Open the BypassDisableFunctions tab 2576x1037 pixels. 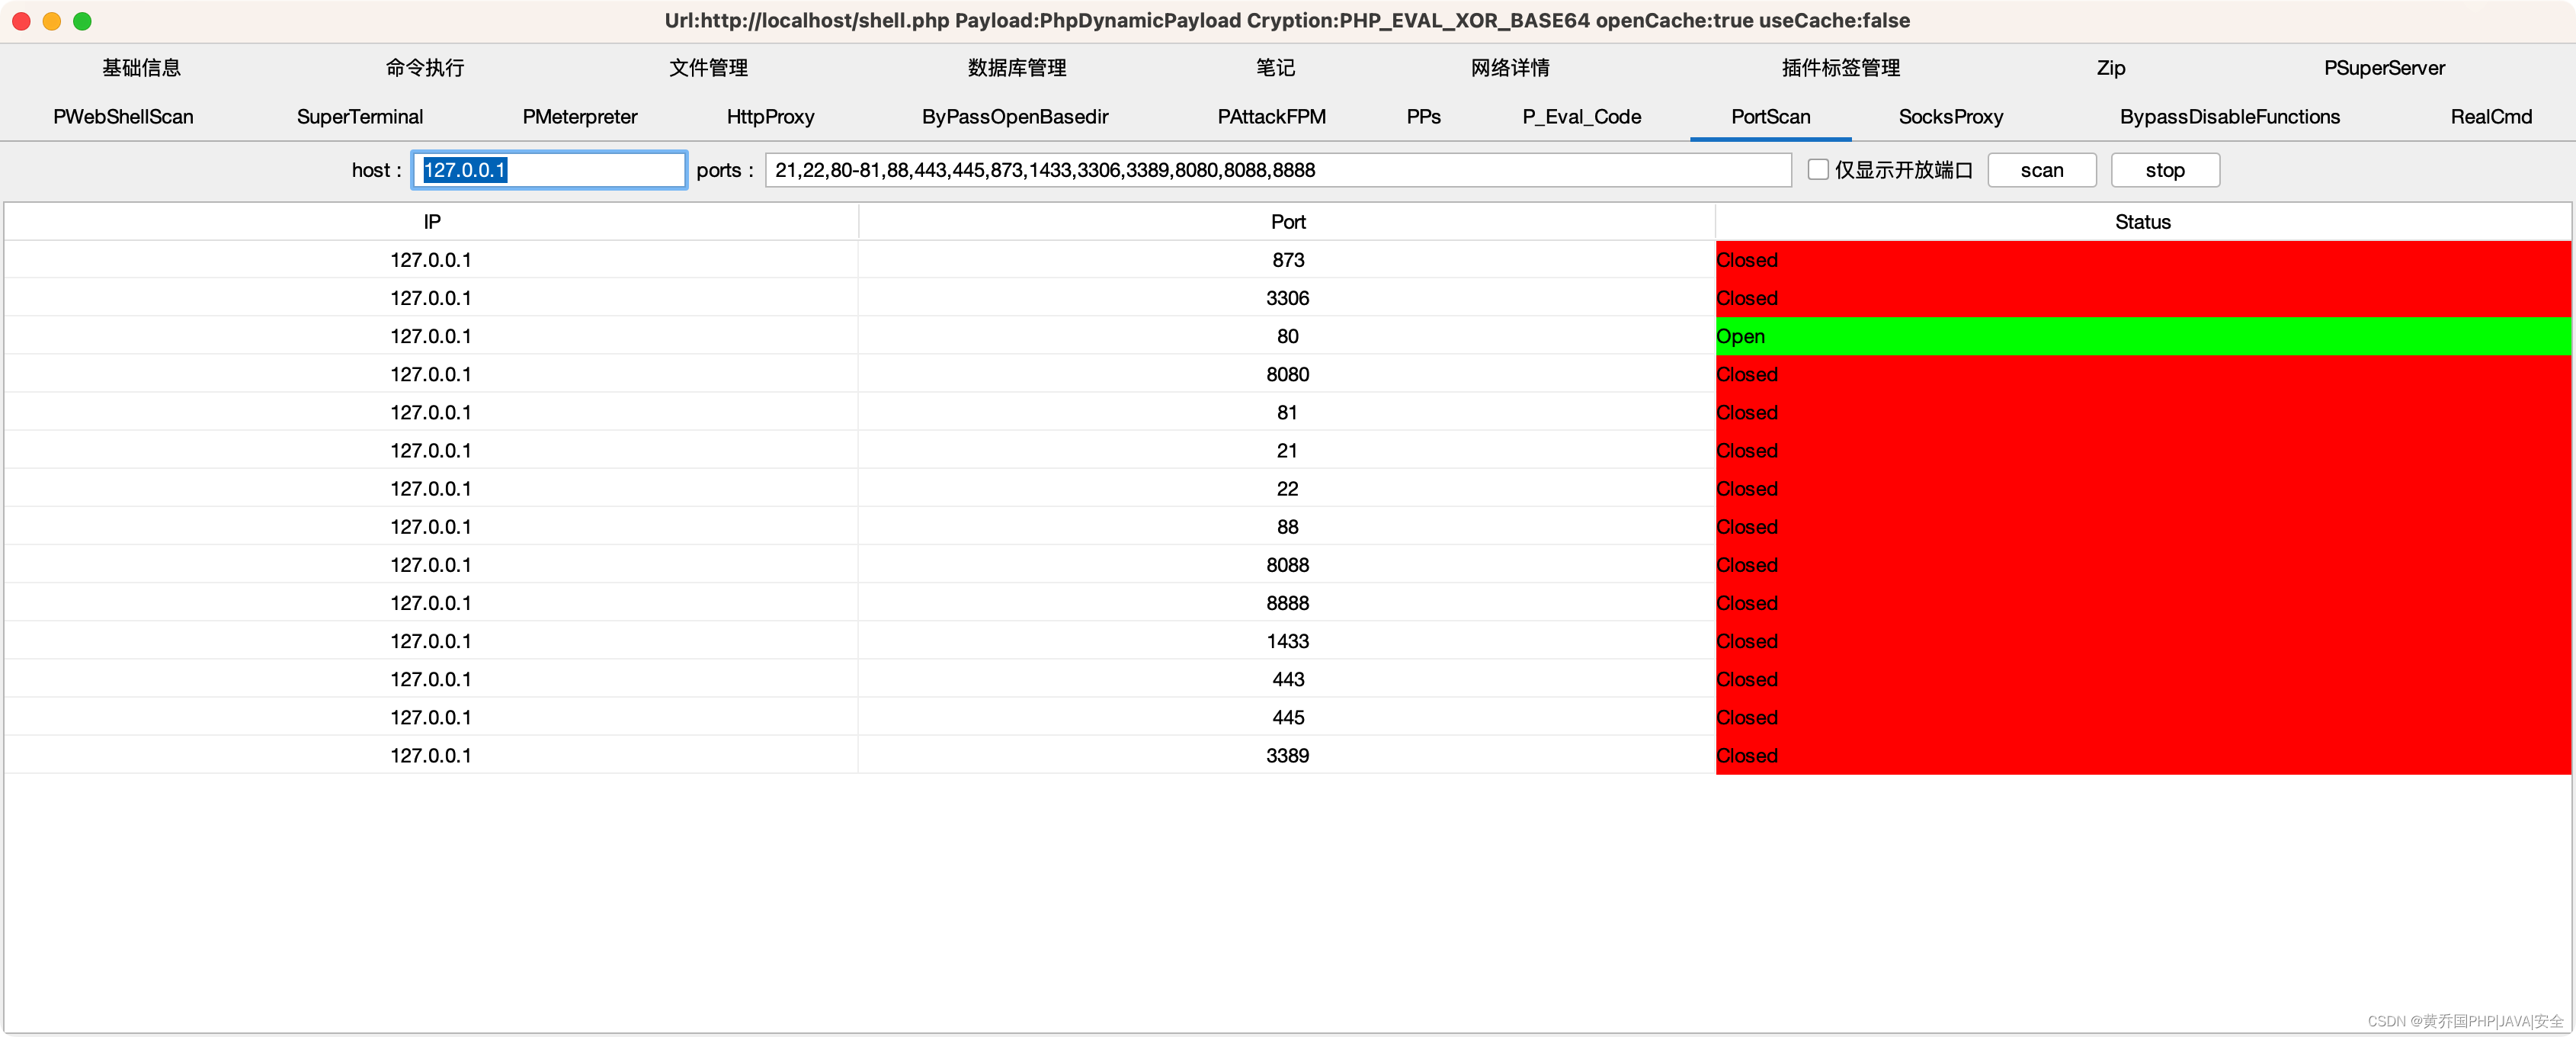2229,117
